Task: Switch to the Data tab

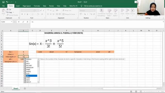Action: [x=45, y=6]
